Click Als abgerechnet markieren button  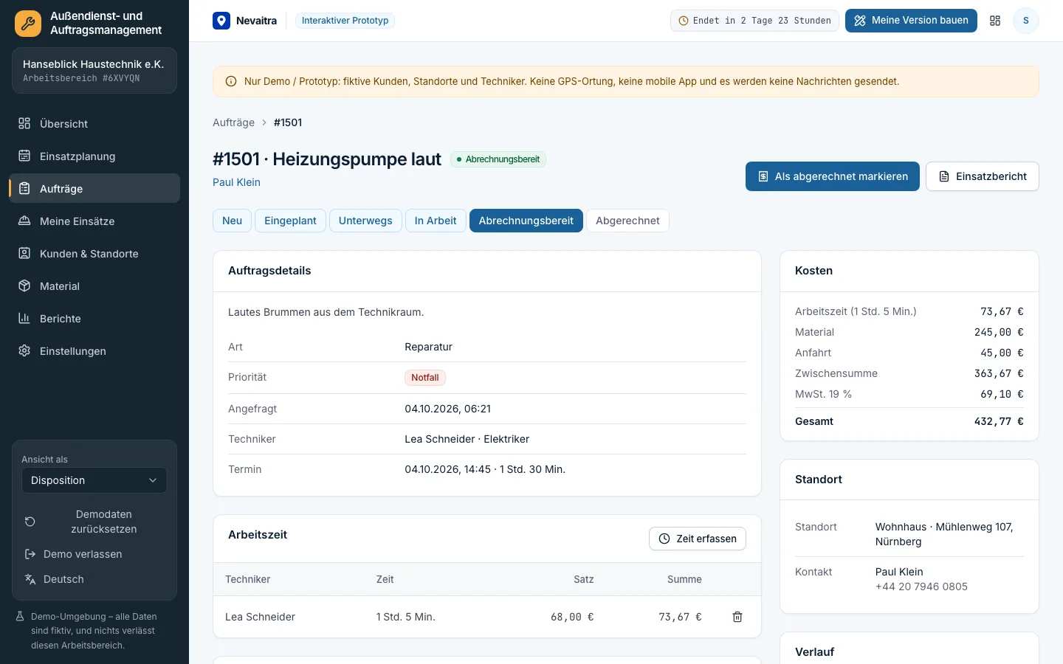coord(833,176)
